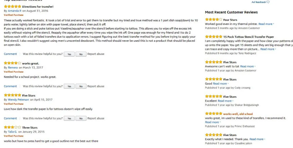This screenshot has width=293, height=148.
Task: Open Amanda R's profile link
Action: point(15,11)
